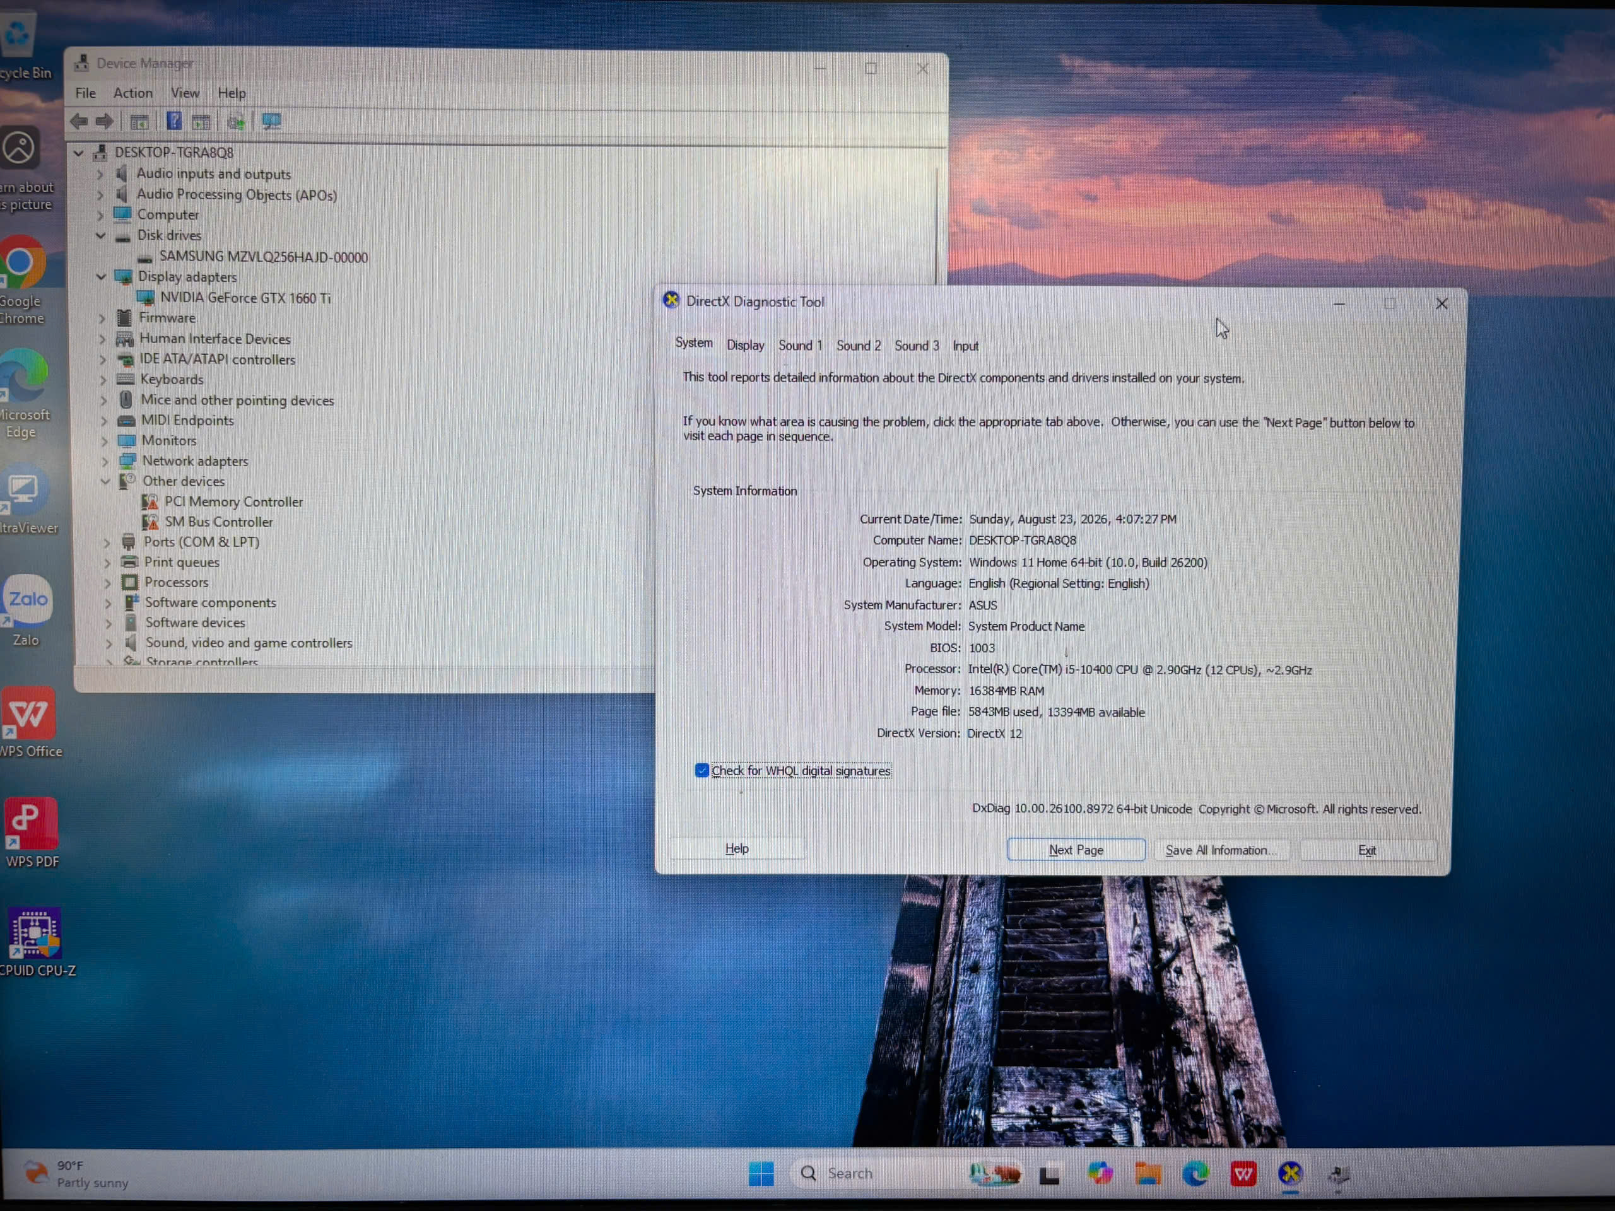Expand the Network adapters category

coord(104,461)
